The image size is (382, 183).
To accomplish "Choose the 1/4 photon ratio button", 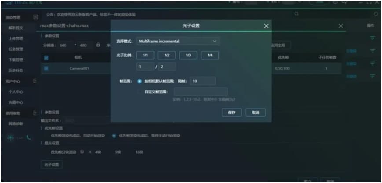I will pyautogui.click(x=209, y=55).
